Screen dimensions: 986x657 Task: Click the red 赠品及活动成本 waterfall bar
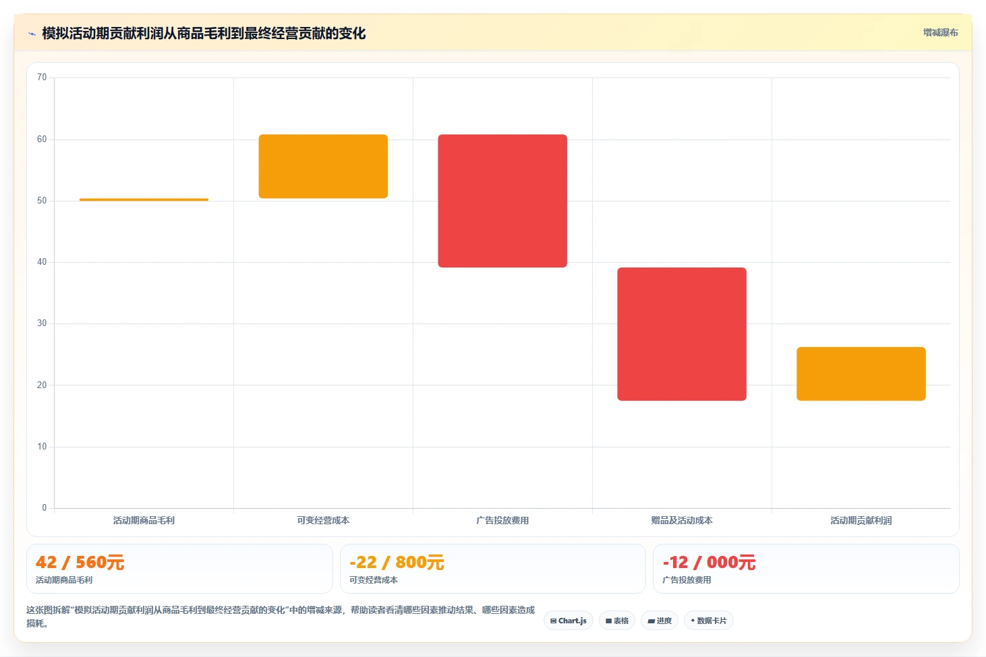(x=682, y=334)
